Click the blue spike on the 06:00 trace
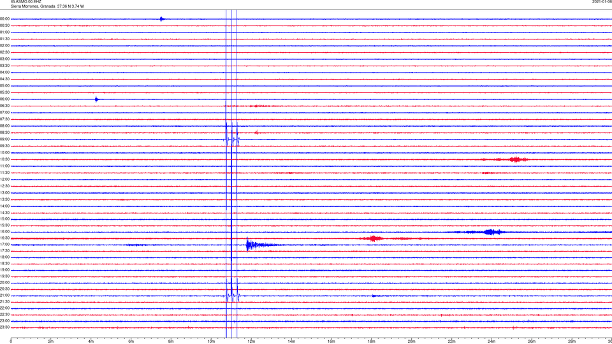Screen dimensions: 612x344 96,99
